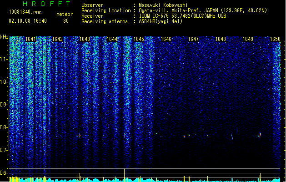
Task: Click the Receiver label
Action: [92, 16]
